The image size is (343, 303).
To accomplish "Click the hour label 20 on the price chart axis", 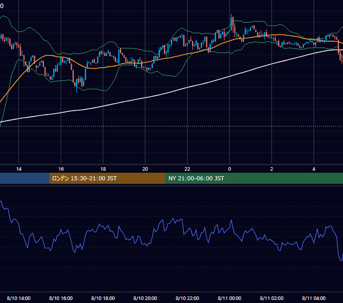I will click(145, 169).
